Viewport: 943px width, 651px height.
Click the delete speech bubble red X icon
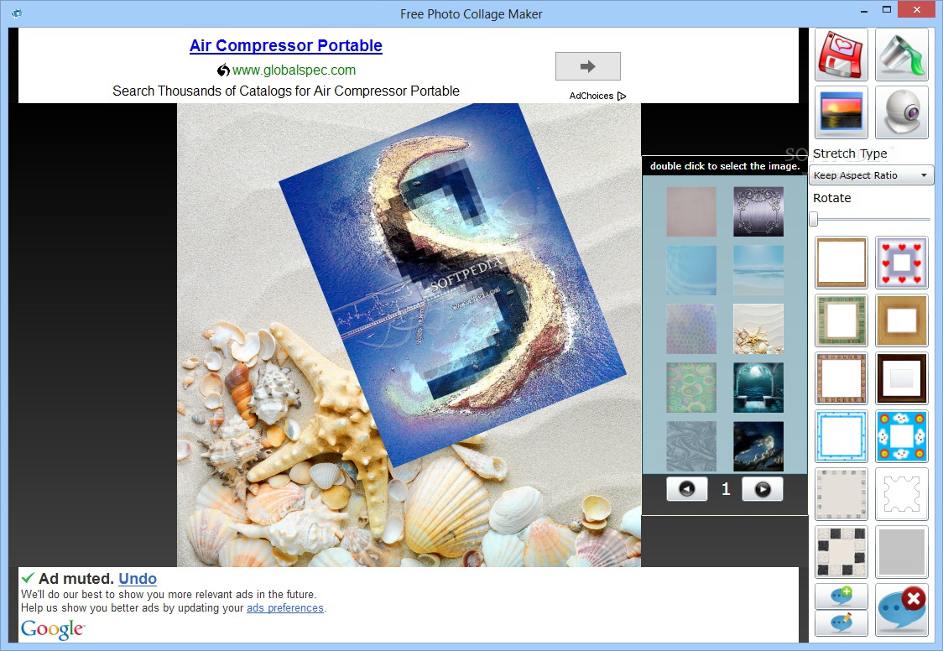pyautogui.click(x=902, y=610)
